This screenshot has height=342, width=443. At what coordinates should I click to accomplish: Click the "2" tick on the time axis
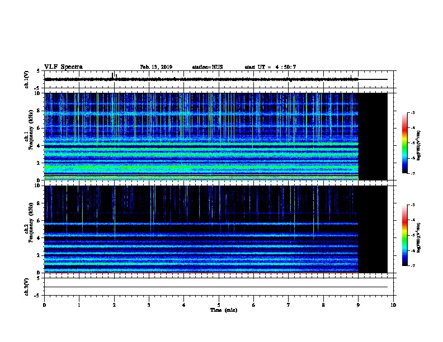(114, 305)
